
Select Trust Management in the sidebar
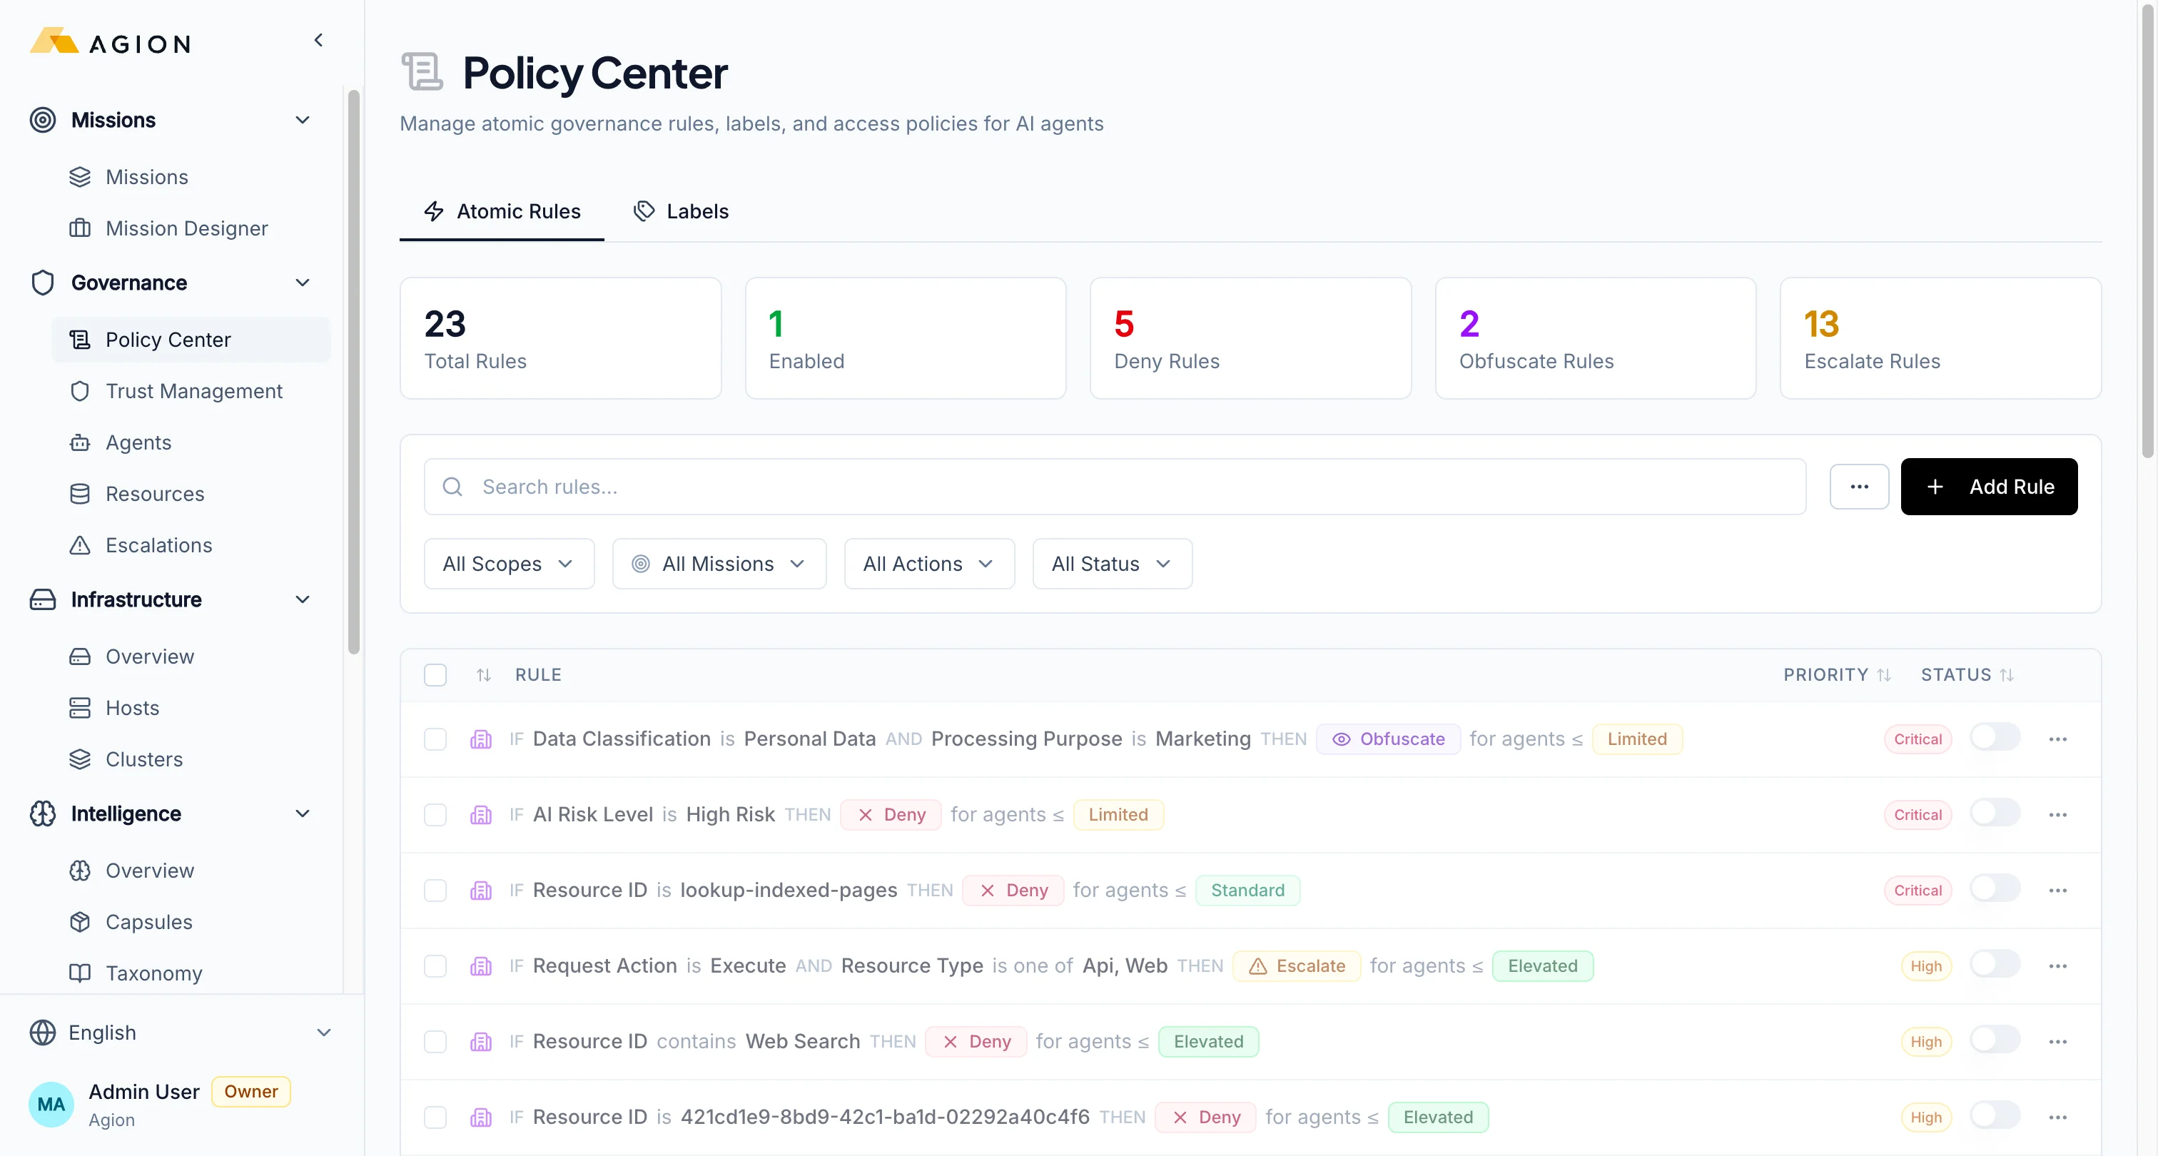tap(193, 390)
